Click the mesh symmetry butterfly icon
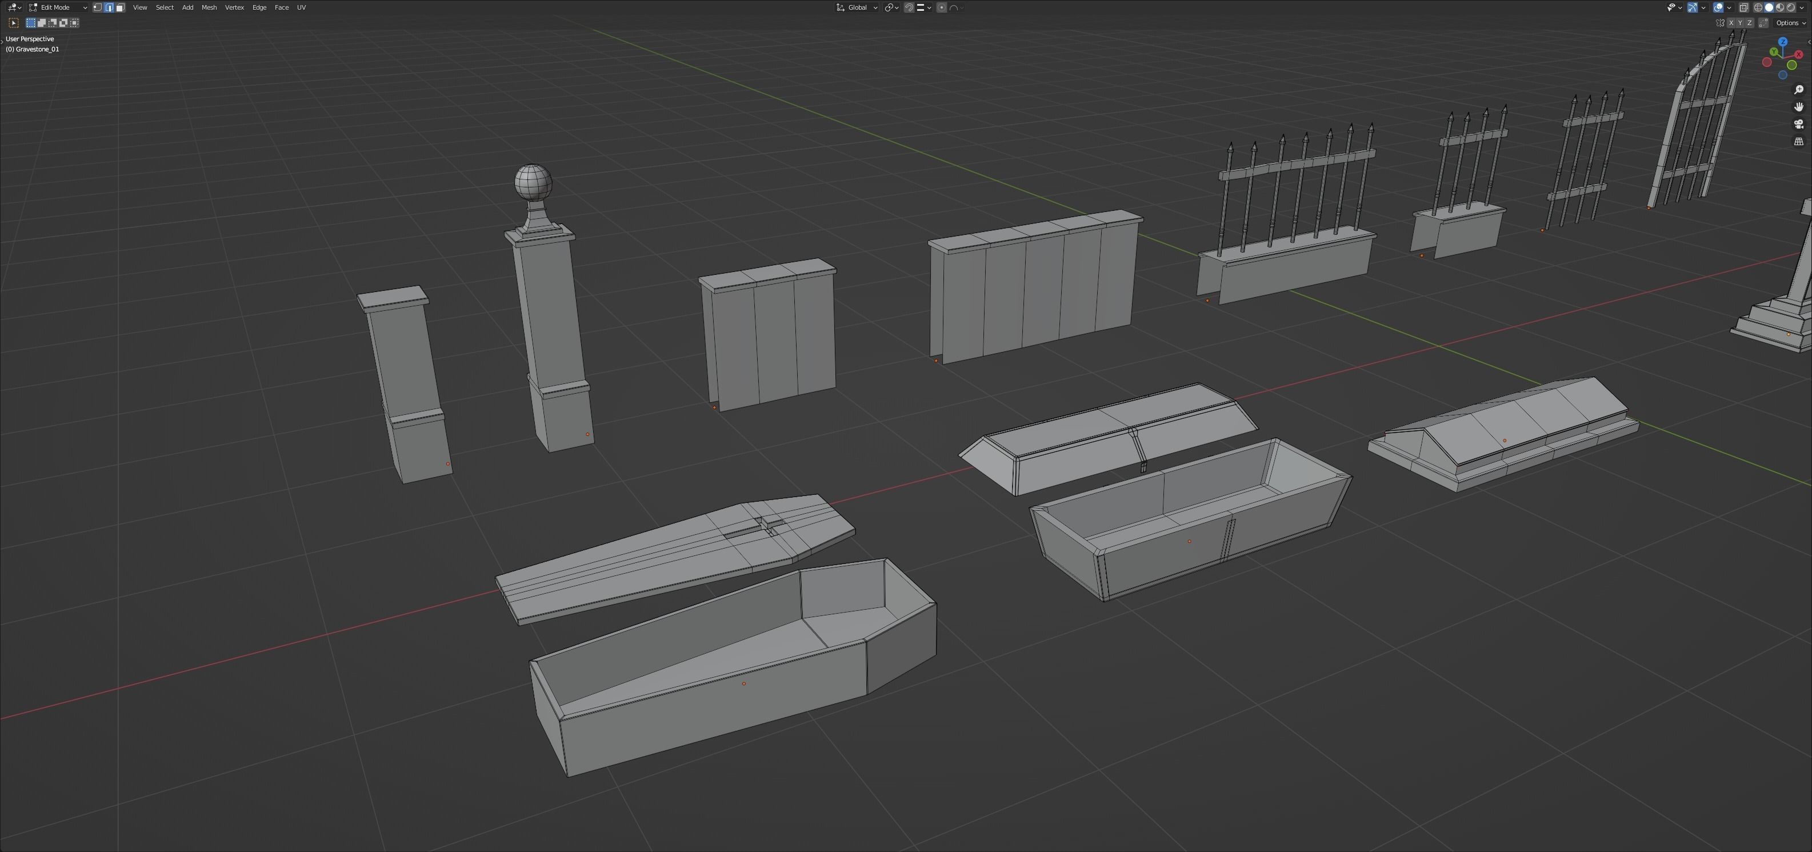This screenshot has height=852, width=1812. (x=1721, y=23)
